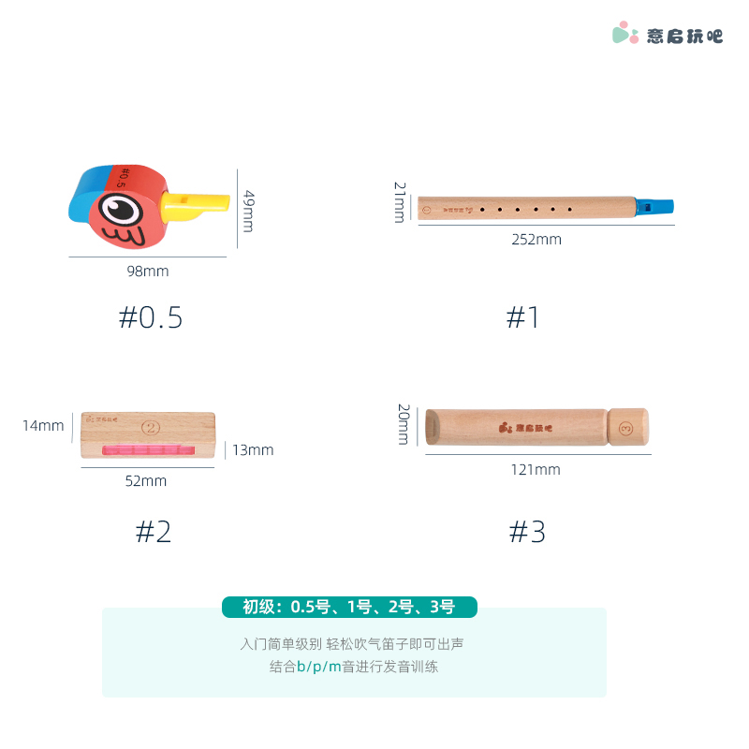Image resolution: width=749 pixels, height=749 pixels.
Task: Click the circled 3 mark on tube end
Action: (625, 428)
